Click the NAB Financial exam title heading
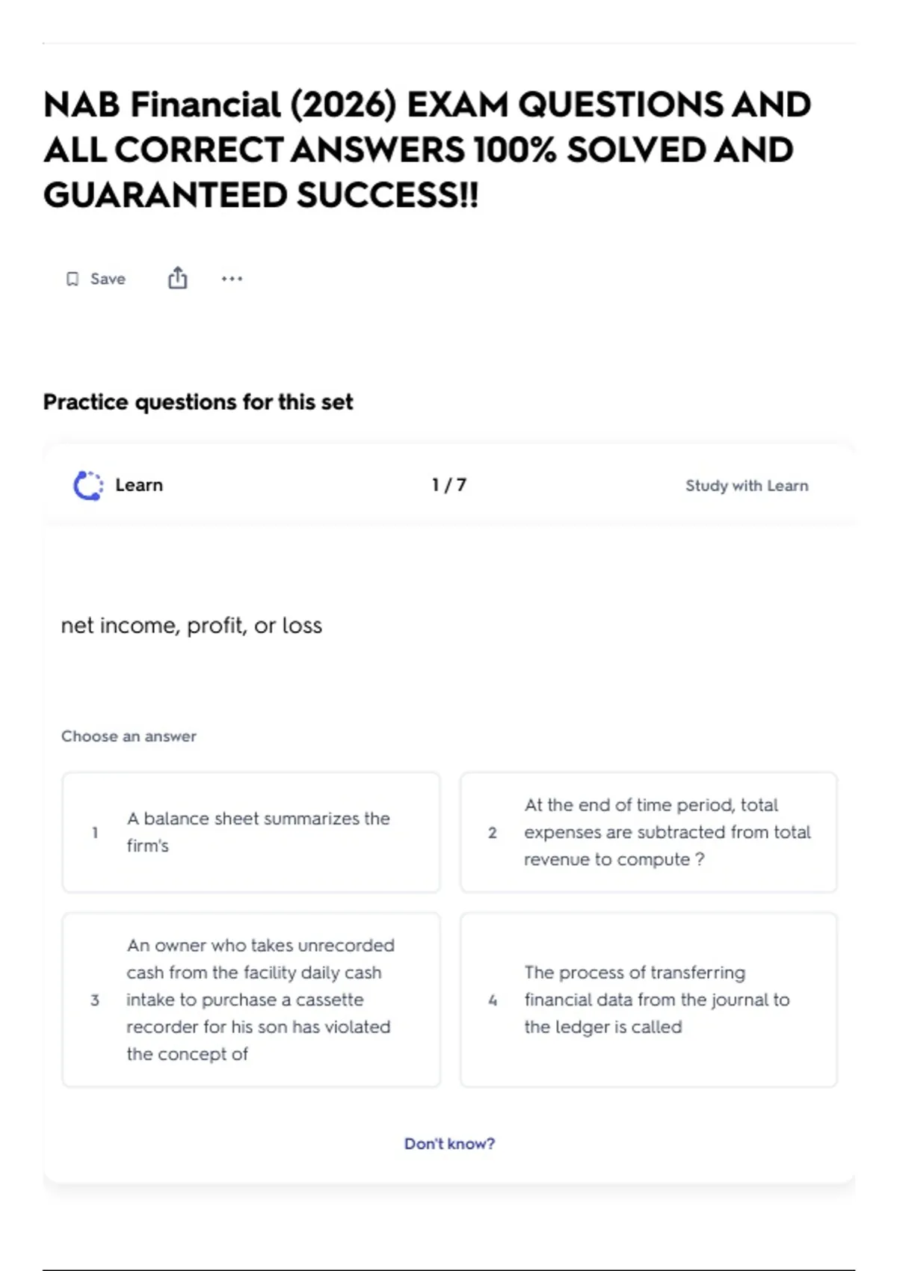Image resolution: width=897 pixels, height=1271 pixels. tap(428, 150)
